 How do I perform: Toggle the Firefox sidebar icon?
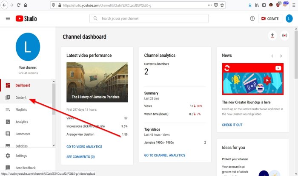[x=264, y=5]
